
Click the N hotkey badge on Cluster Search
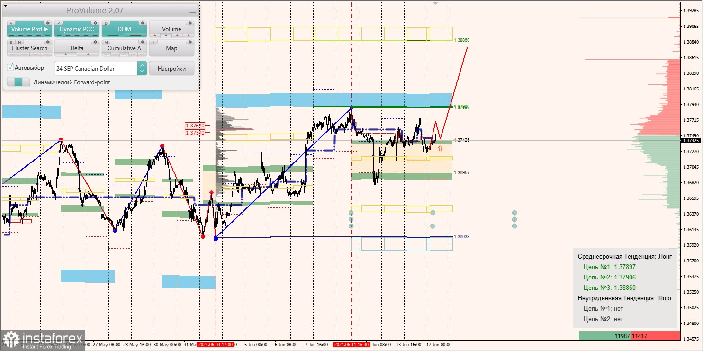pos(19,42)
